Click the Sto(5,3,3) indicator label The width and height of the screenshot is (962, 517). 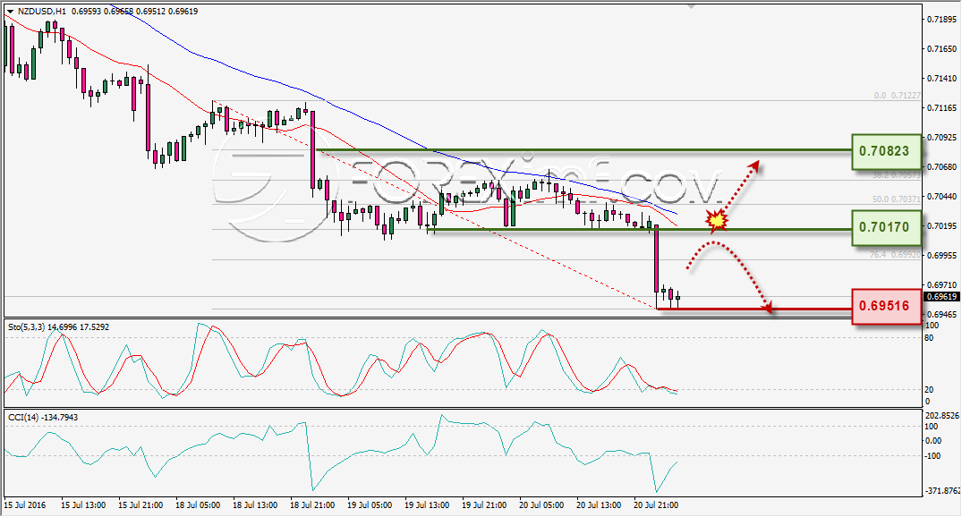26,327
